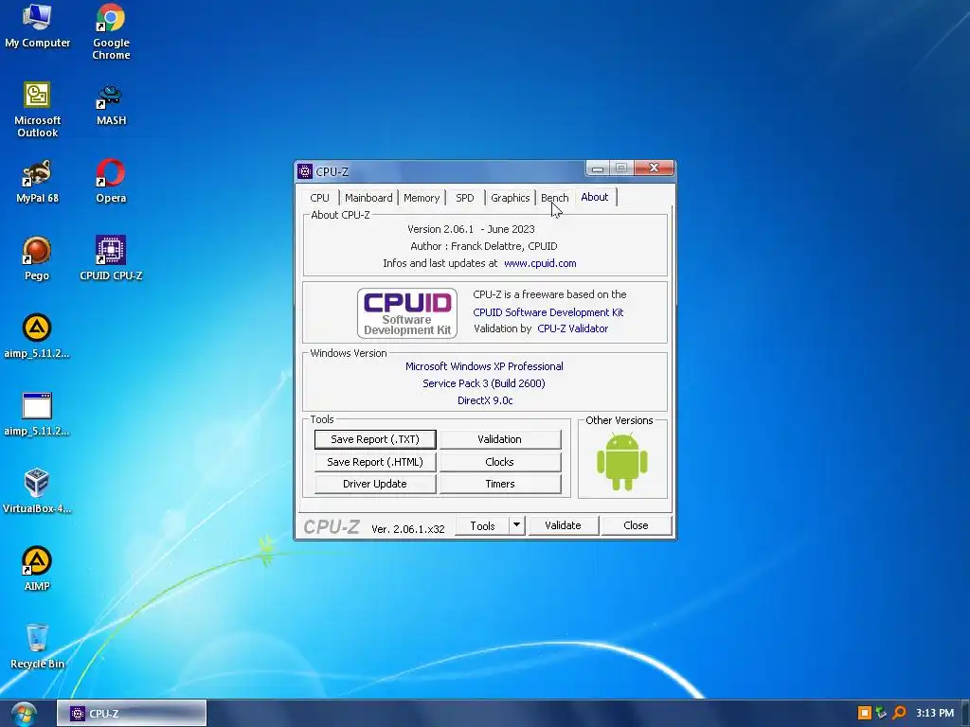Viewport: 970px width, 727px height.
Task: Click the orange square tray icon
Action: tap(865, 713)
